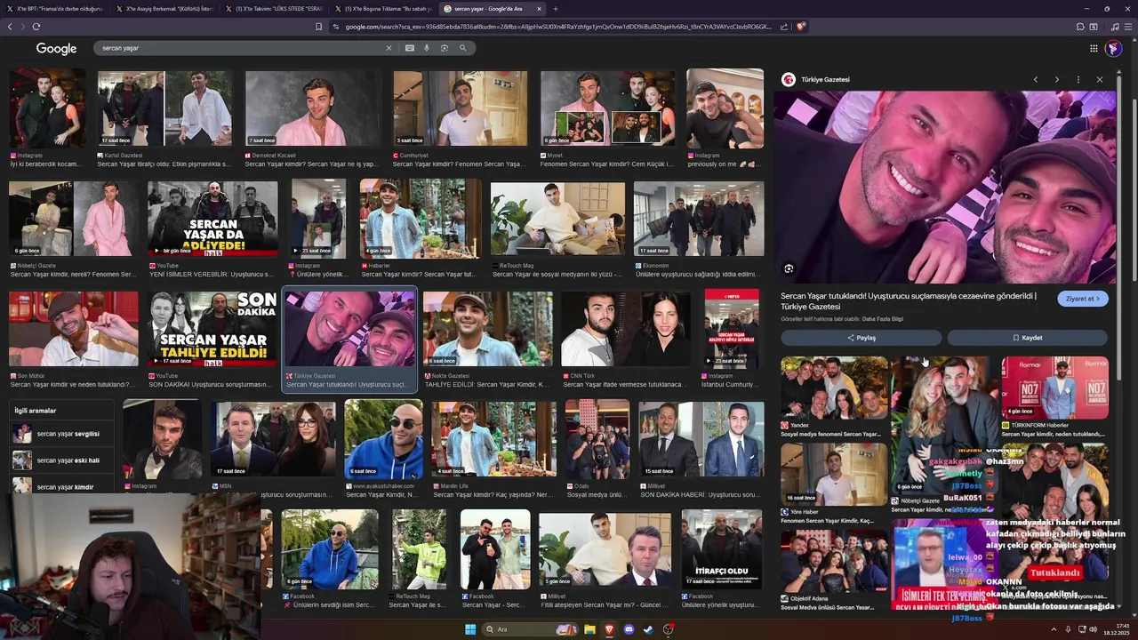Open Discord from taskbar
This screenshot has height=640, width=1138.
click(x=629, y=629)
